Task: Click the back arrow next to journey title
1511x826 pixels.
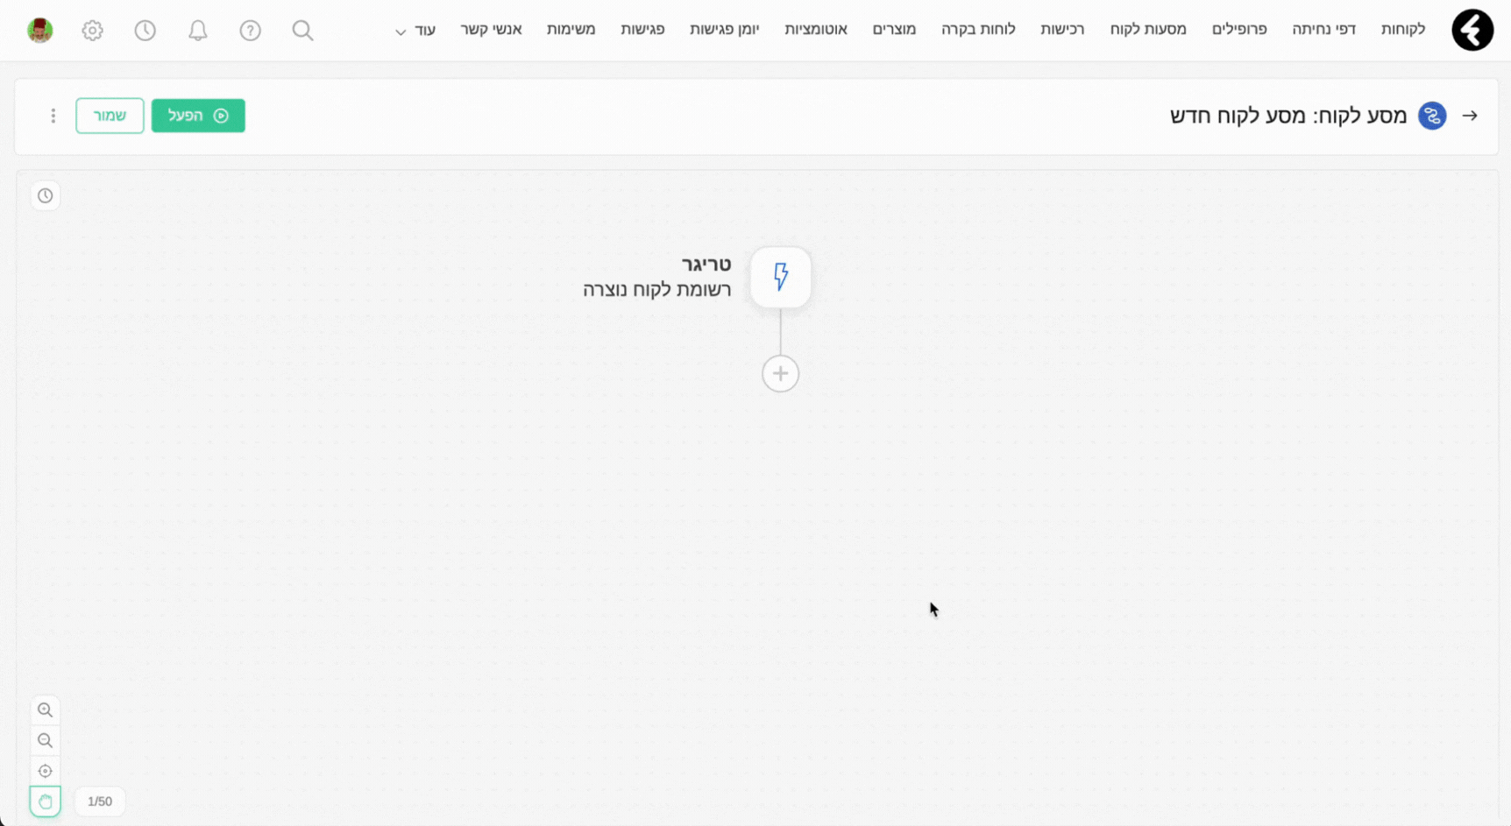Action: tap(1470, 116)
